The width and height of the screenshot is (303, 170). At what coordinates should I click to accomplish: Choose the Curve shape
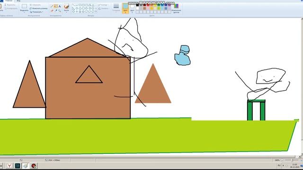(77, 5)
